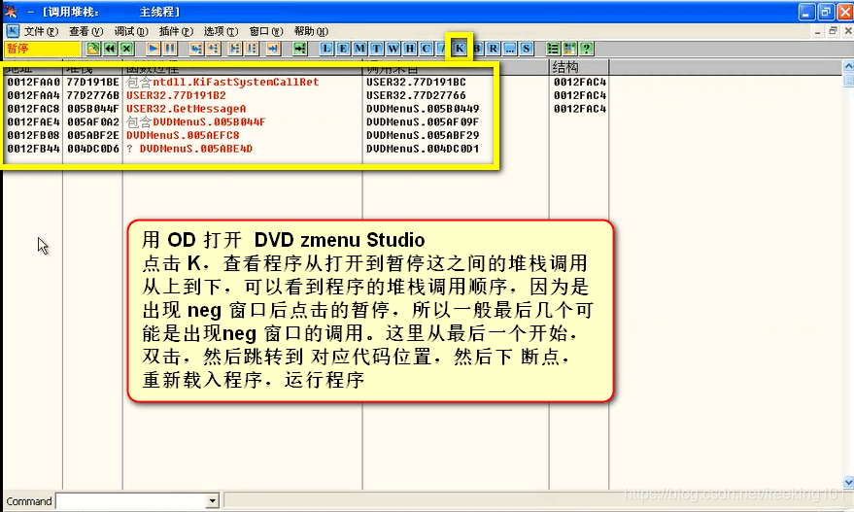Open the 查看(V) menu
The height and width of the screenshot is (512, 854).
(x=86, y=32)
